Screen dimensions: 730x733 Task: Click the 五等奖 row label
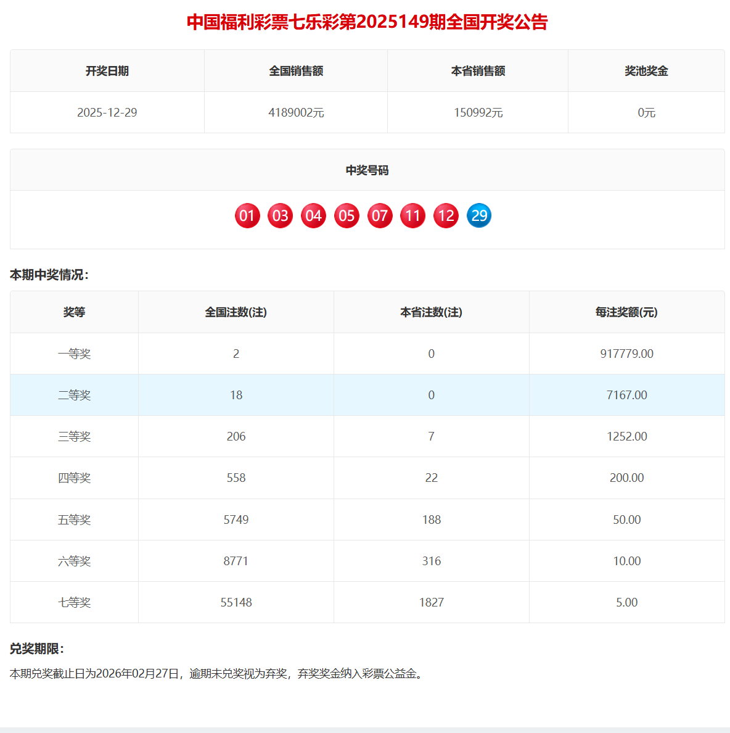(x=74, y=520)
